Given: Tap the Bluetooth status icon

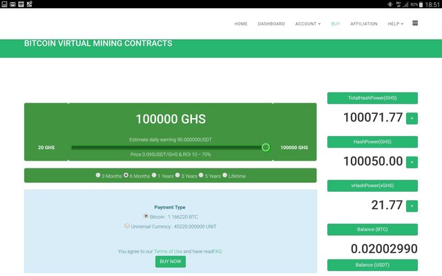Looking at the screenshot, I should (x=390, y=4).
